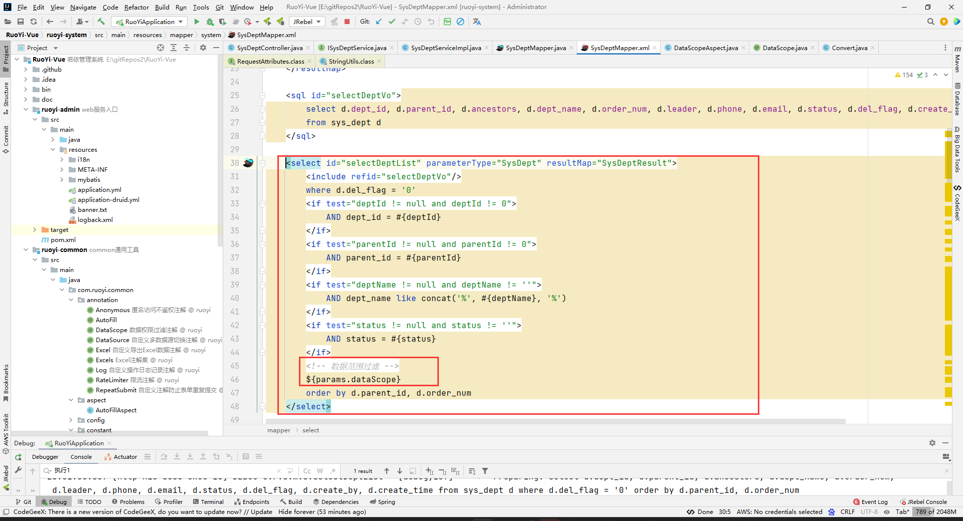Fold the select block at line 30
The height and width of the screenshot is (521, 963).
pos(262,163)
